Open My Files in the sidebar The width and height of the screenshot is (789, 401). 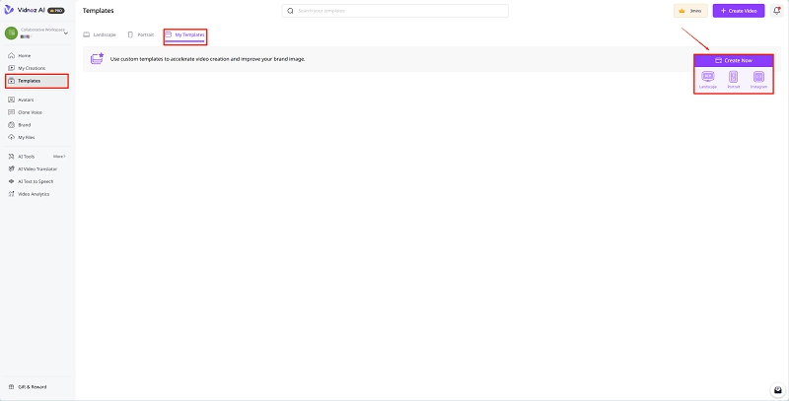pyautogui.click(x=27, y=137)
